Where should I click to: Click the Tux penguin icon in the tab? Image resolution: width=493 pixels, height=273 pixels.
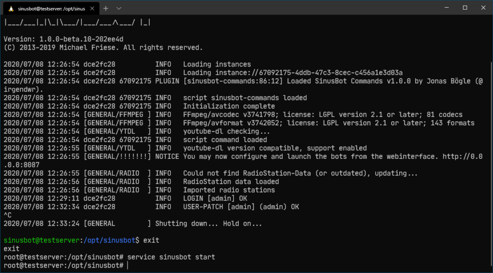pos(12,9)
